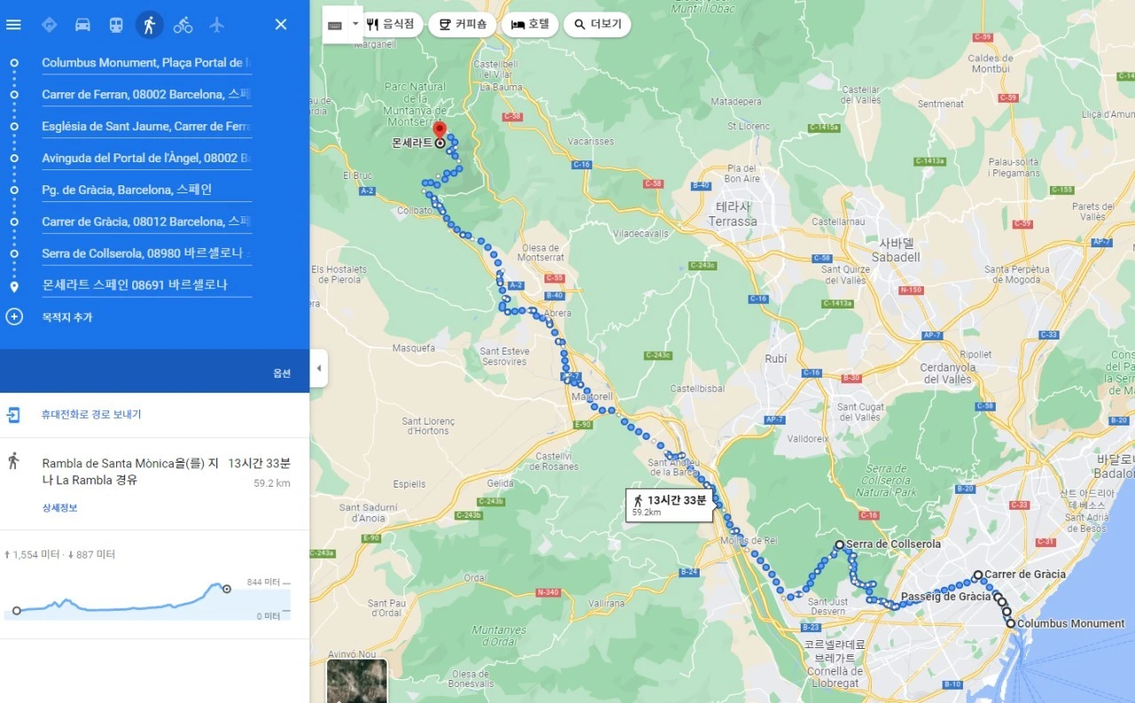Open the keyboard input tool dropdown arrow
Screen dimensions: 1135x703
click(356, 24)
